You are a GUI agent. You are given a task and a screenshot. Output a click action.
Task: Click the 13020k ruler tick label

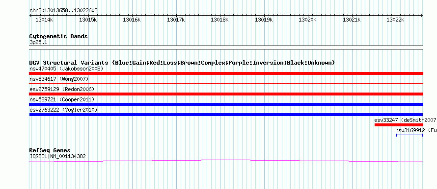click(x=307, y=20)
